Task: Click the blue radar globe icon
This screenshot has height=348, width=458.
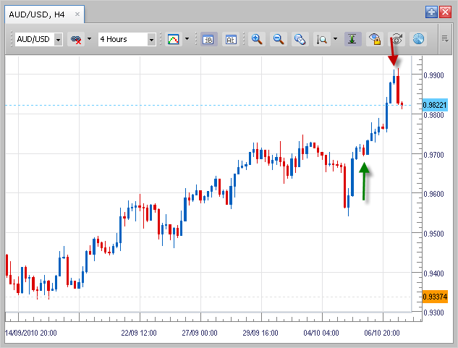Action: pos(418,39)
